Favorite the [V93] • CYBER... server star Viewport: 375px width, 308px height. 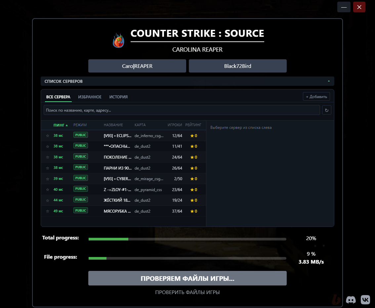tap(48, 179)
